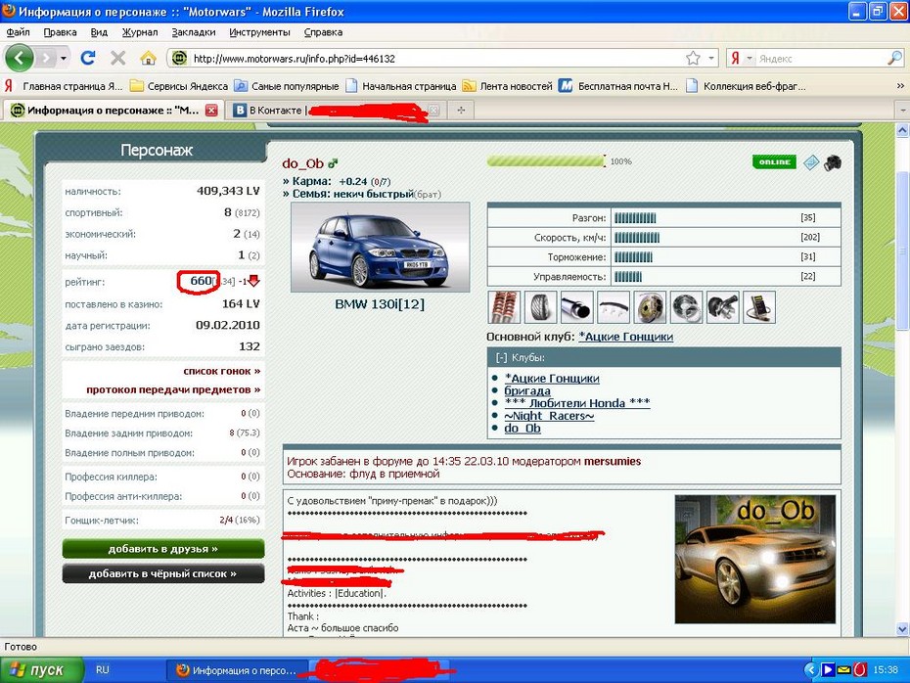The image size is (910, 683).
Task: Show more bookmarks with chevron
Action: point(900,86)
